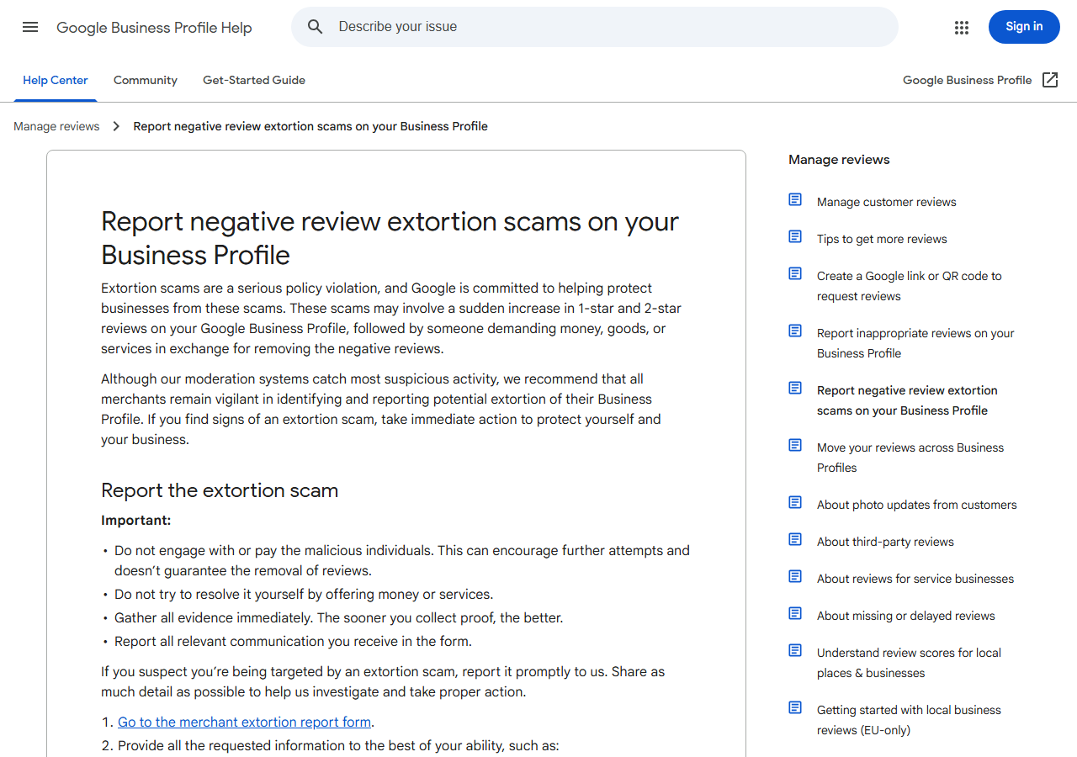This screenshot has height=757, width=1077.
Task: Click the Google Business Profile Help title
Action: click(154, 28)
